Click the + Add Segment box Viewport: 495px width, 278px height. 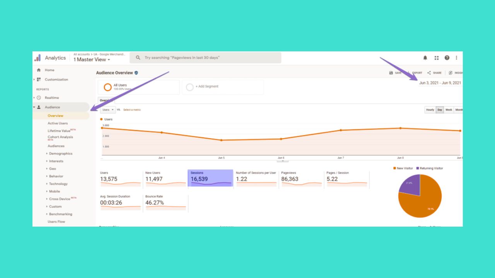223,87
